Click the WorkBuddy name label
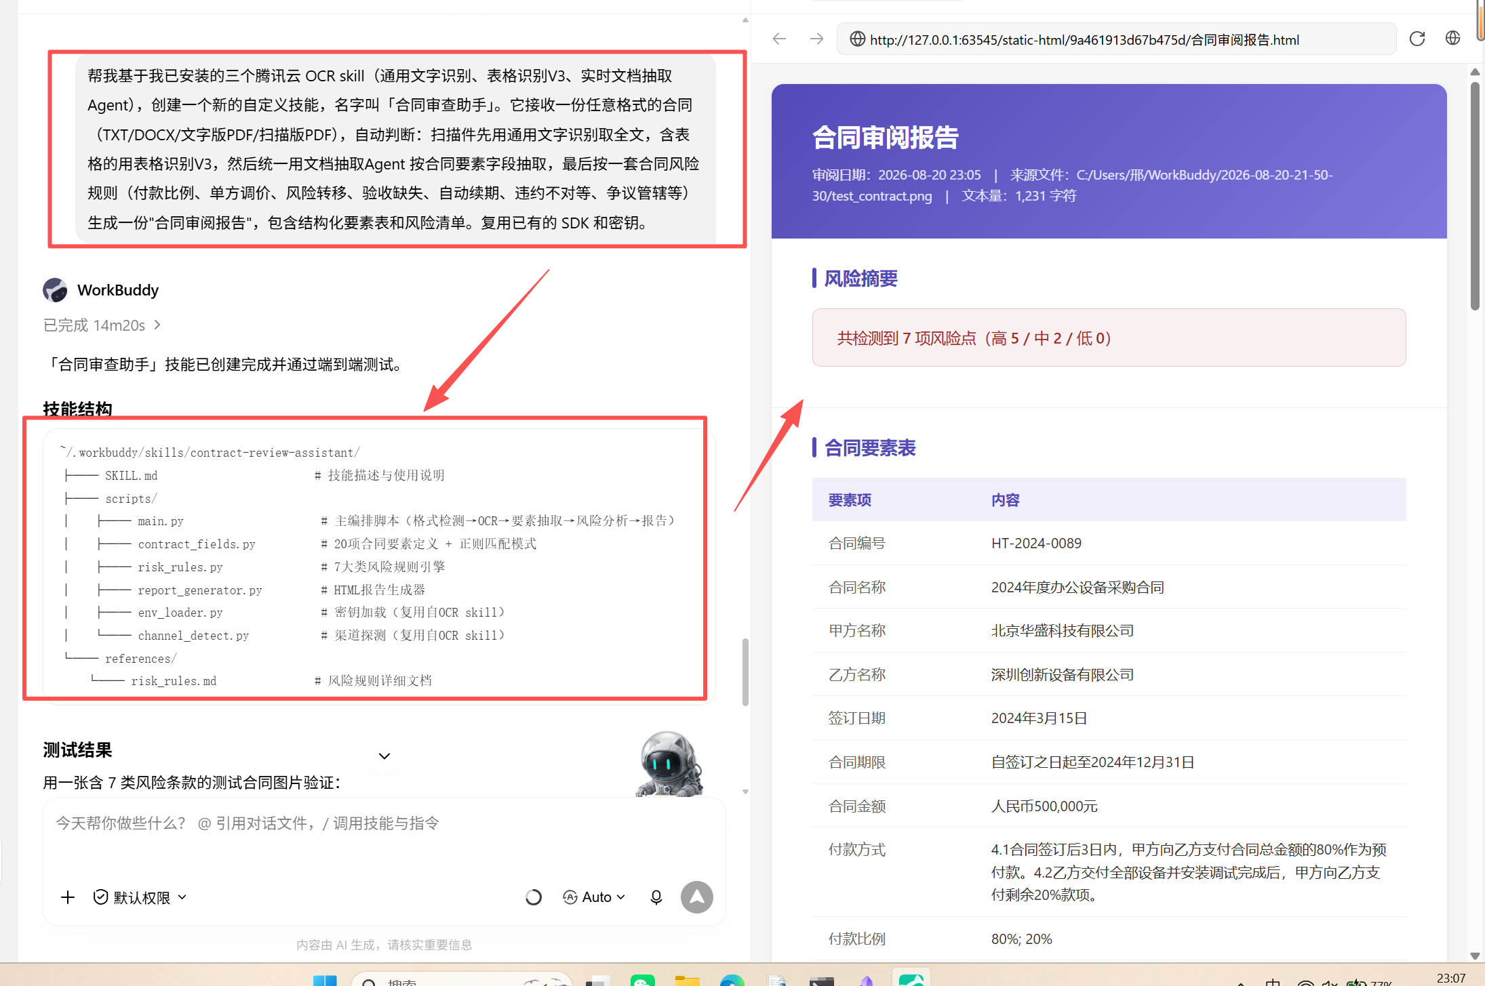The image size is (1485, 986). tap(118, 290)
